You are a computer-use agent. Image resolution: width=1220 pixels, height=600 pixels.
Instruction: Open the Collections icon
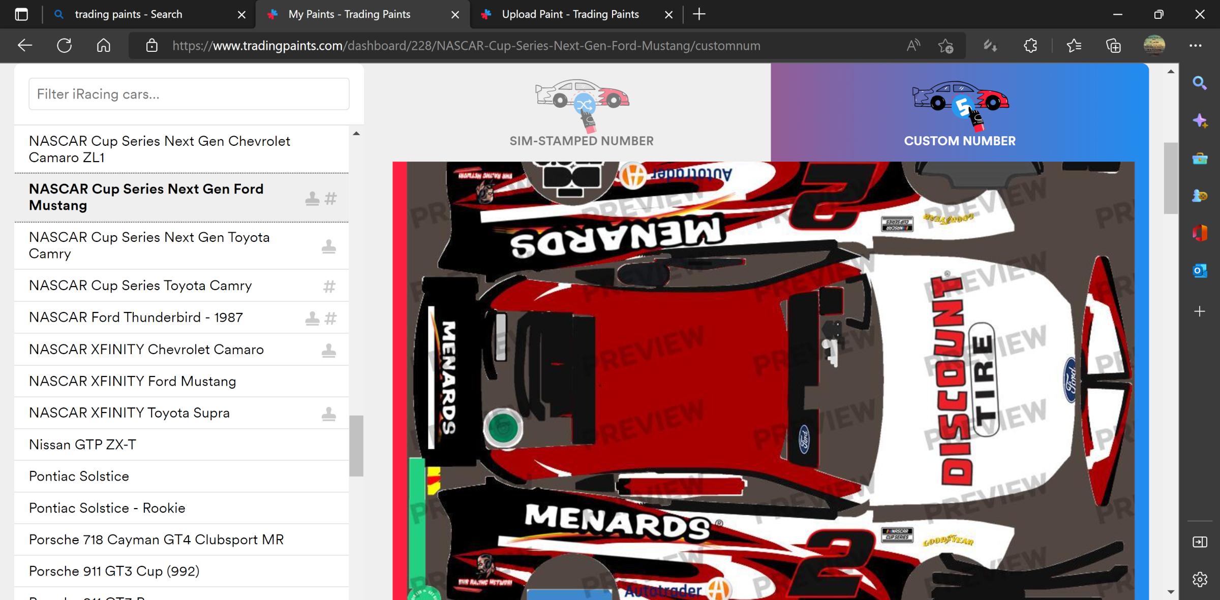tap(1113, 46)
